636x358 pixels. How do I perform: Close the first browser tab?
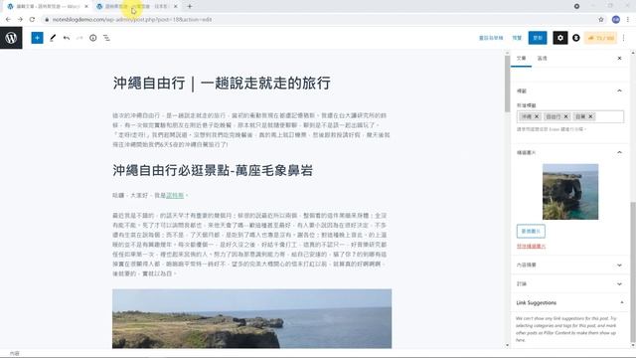coord(86,7)
